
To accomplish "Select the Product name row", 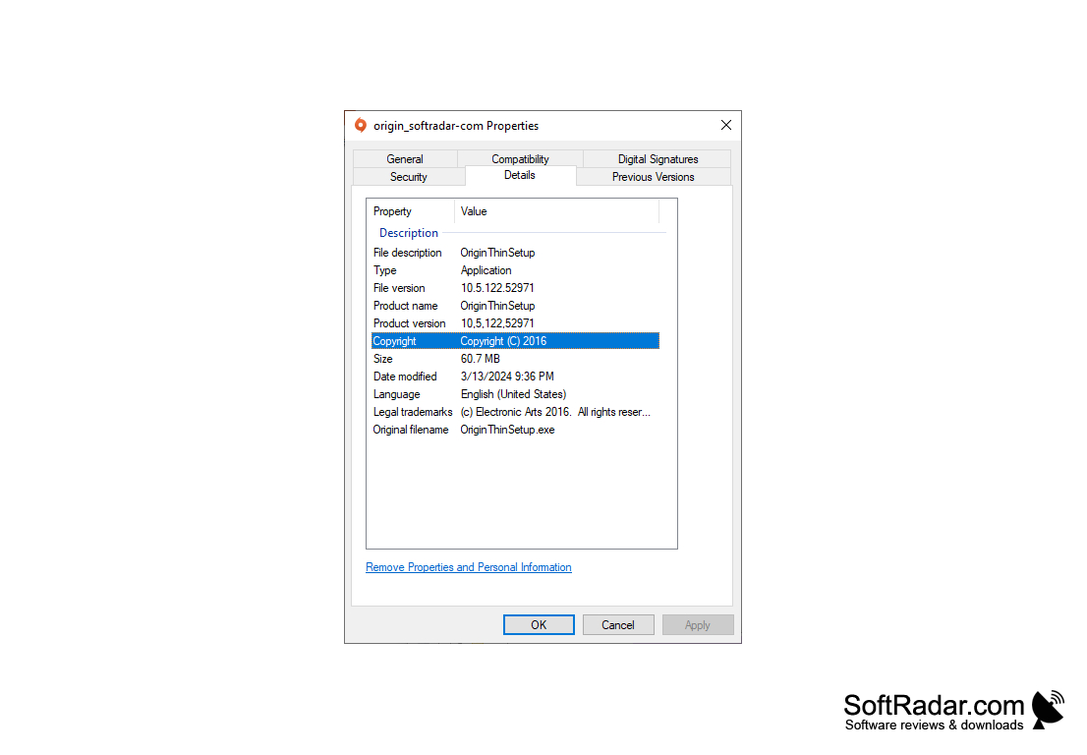I will pyautogui.click(x=515, y=306).
